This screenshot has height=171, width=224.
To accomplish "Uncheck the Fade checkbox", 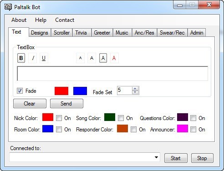I will coord(20,91).
